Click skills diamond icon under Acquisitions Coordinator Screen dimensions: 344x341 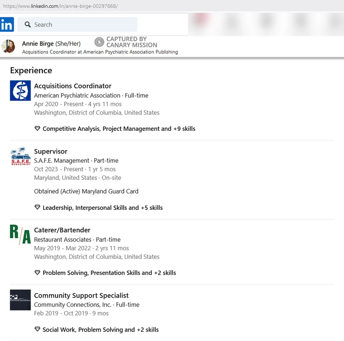[x=37, y=129]
